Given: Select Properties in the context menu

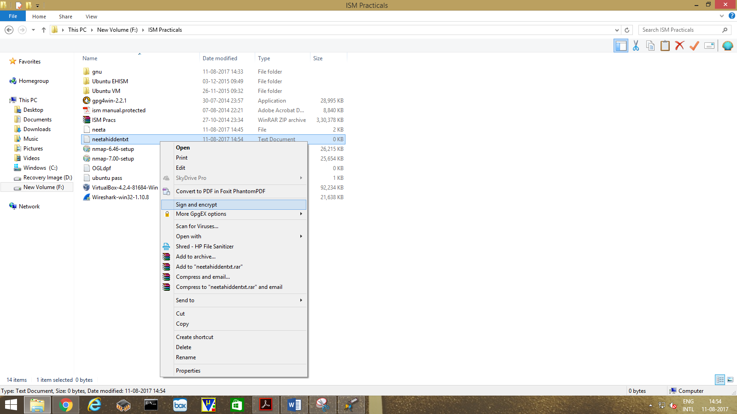Looking at the screenshot, I should 188,371.
